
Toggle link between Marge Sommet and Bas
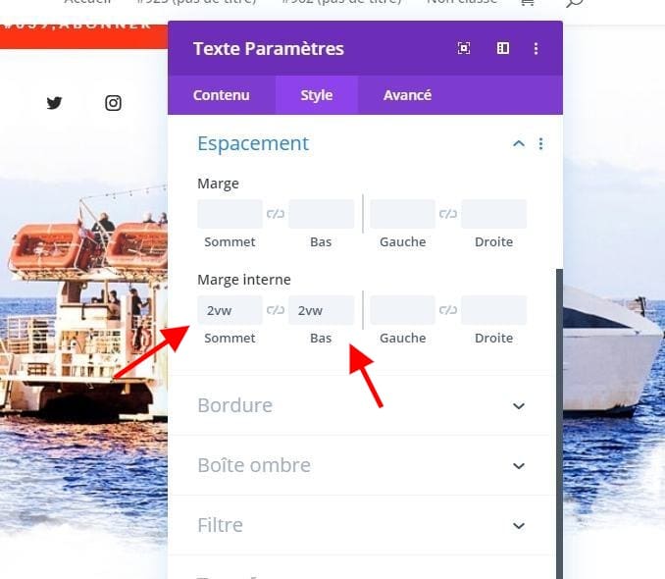[x=276, y=214]
